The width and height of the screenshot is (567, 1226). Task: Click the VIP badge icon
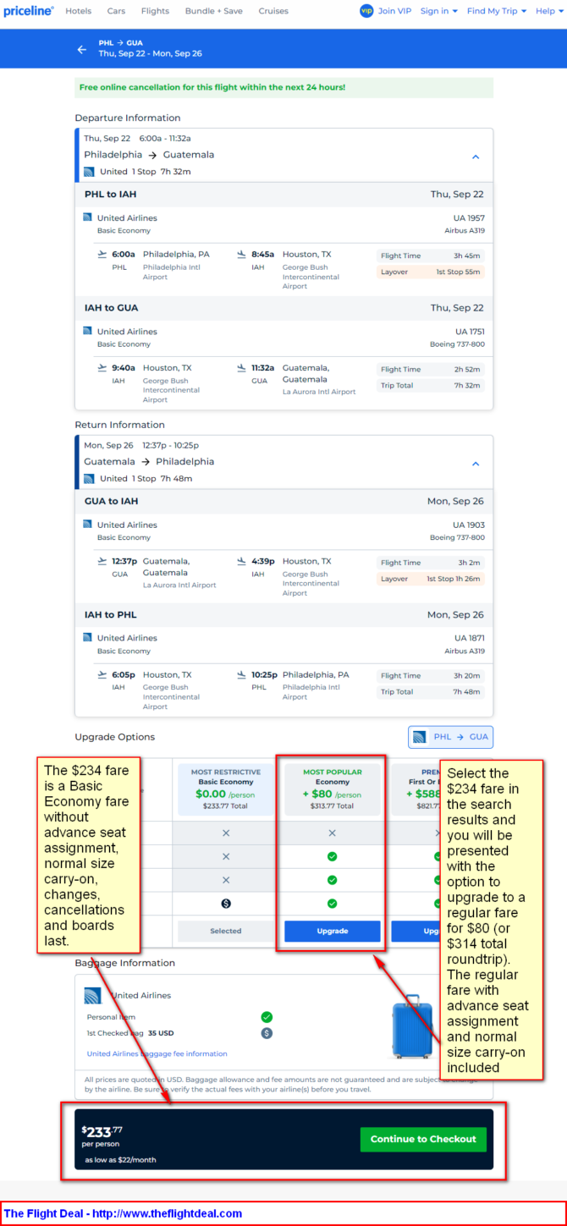tap(366, 11)
